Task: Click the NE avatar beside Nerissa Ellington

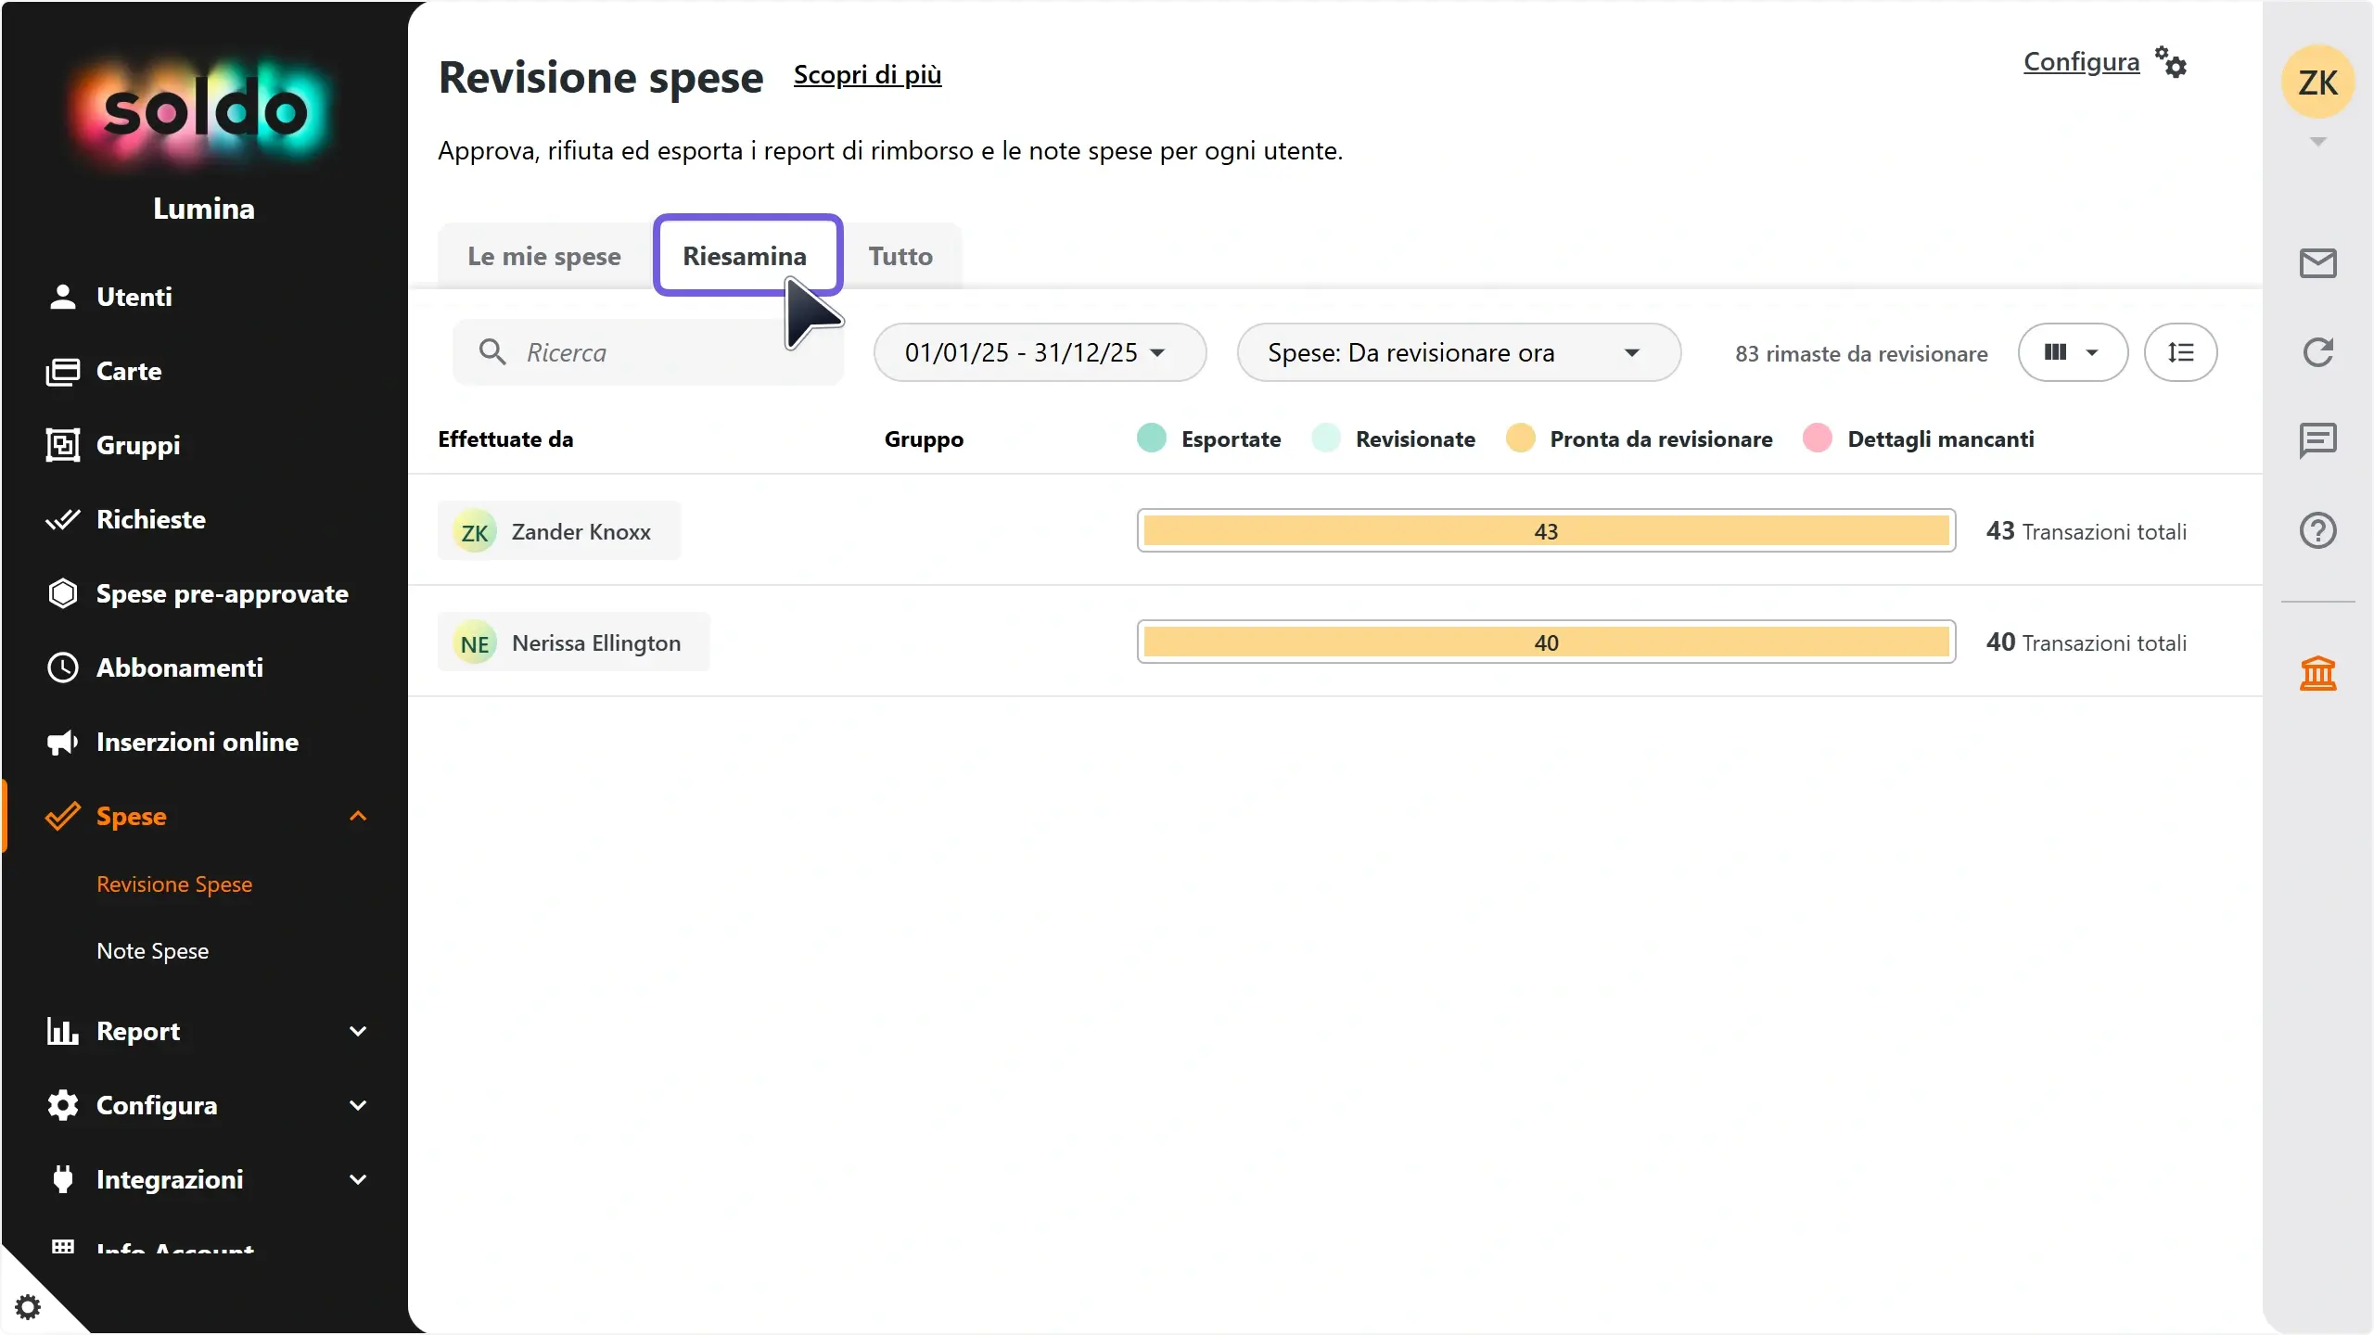Action: 475,643
